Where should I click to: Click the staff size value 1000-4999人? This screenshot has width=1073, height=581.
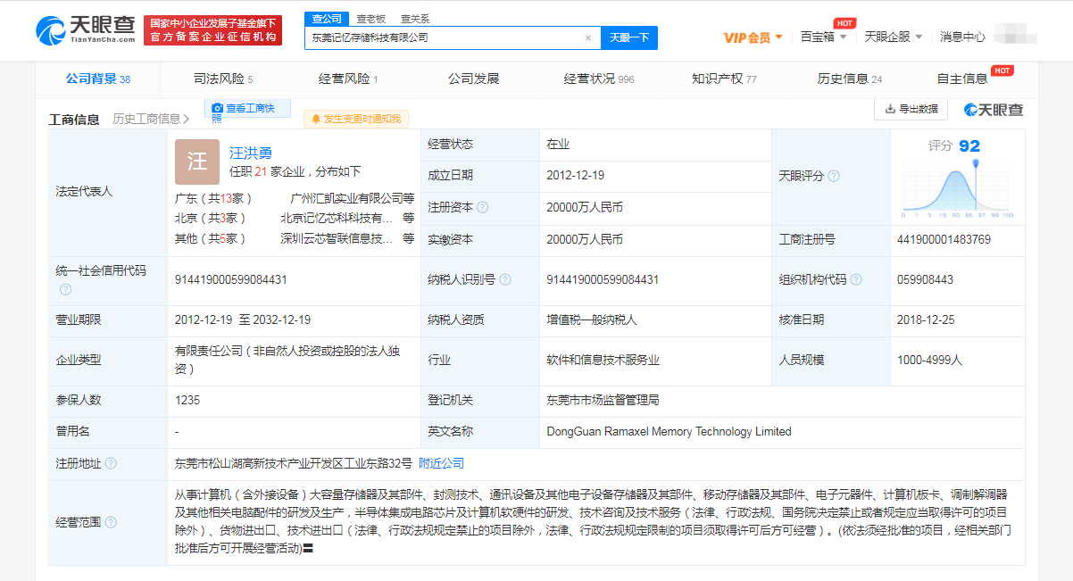coord(929,360)
